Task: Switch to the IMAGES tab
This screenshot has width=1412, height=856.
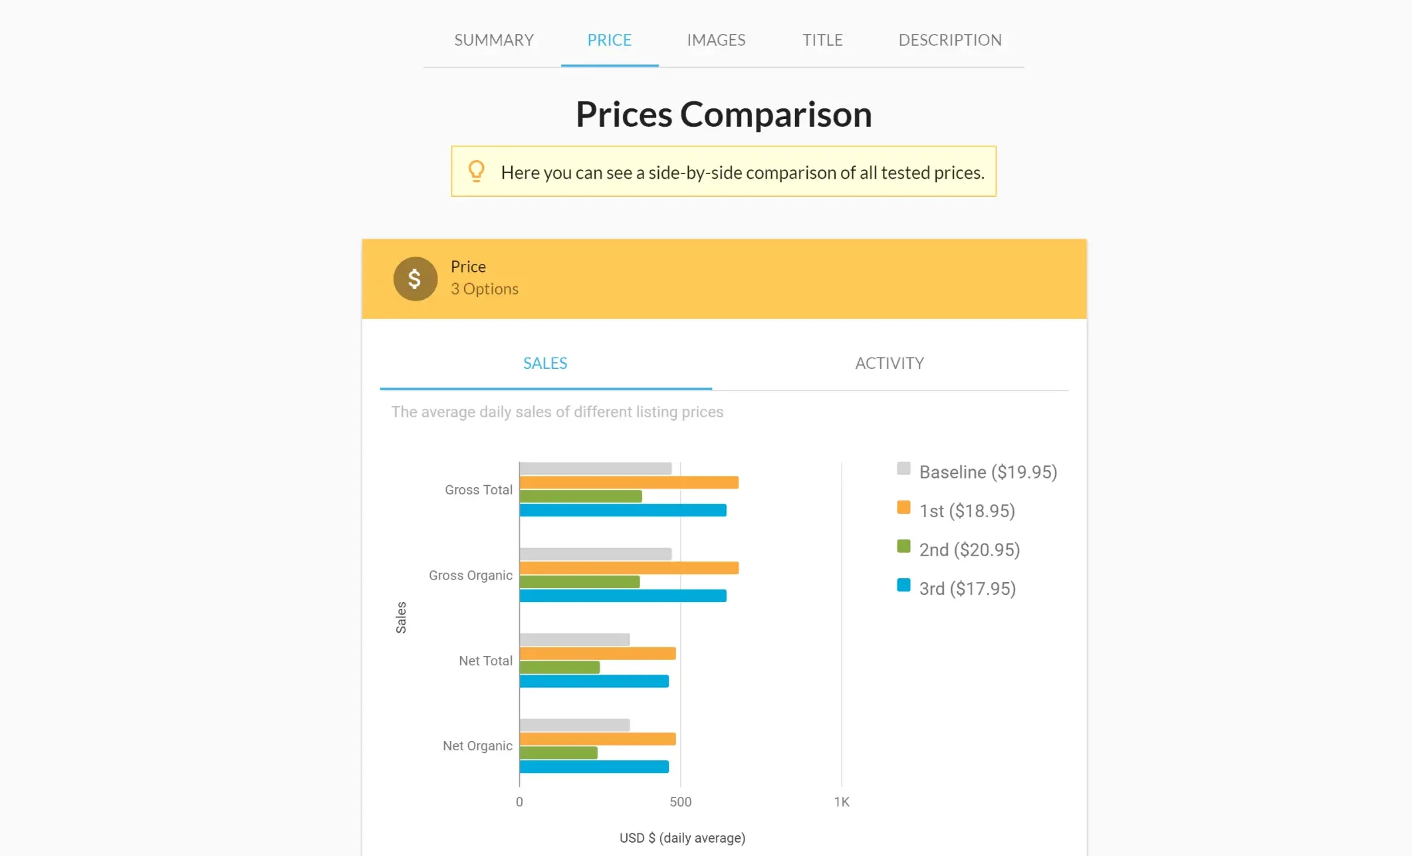Action: (x=716, y=40)
